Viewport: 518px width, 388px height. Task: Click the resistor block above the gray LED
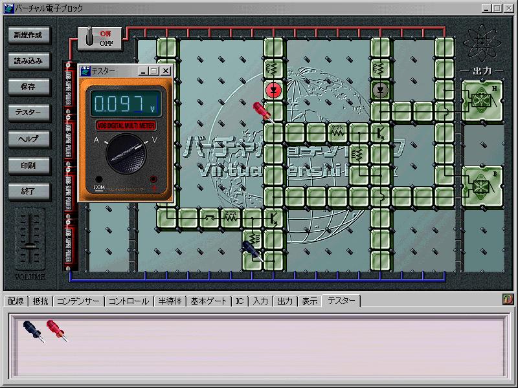[380, 69]
